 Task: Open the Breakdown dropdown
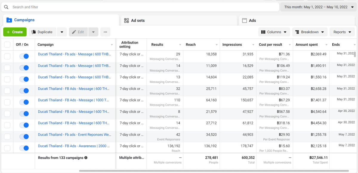pos(310,32)
